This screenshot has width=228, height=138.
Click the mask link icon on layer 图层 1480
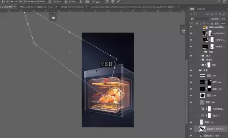pos(206,89)
